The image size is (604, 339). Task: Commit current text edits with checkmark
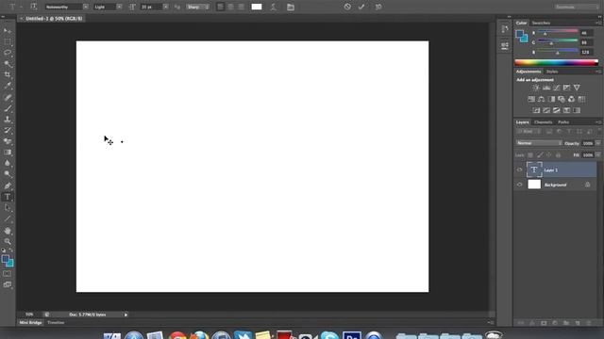coord(361,7)
